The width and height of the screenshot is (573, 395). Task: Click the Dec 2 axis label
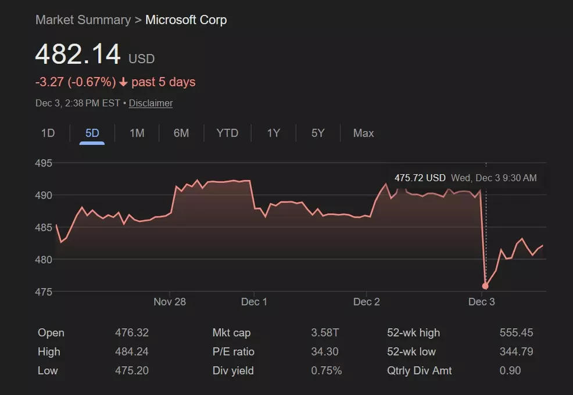click(366, 301)
